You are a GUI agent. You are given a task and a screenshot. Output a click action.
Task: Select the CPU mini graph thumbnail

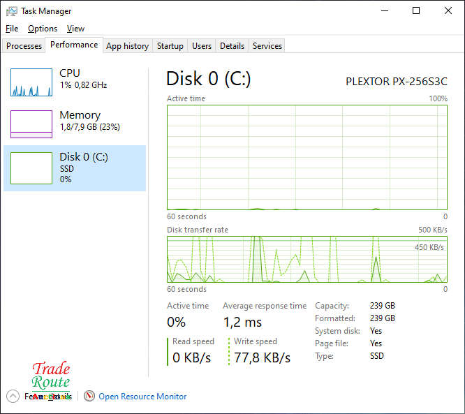pos(31,82)
